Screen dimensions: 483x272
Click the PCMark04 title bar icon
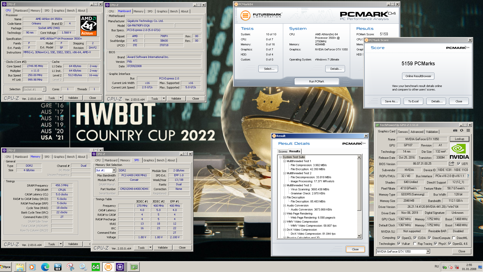pos(236,4)
